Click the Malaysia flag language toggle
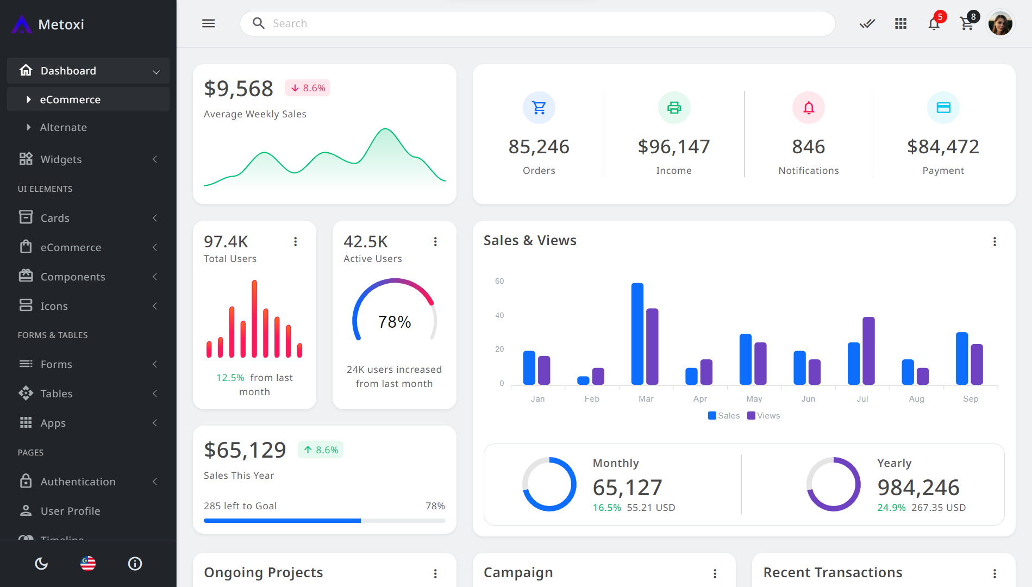Image resolution: width=1032 pixels, height=587 pixels. [87, 564]
